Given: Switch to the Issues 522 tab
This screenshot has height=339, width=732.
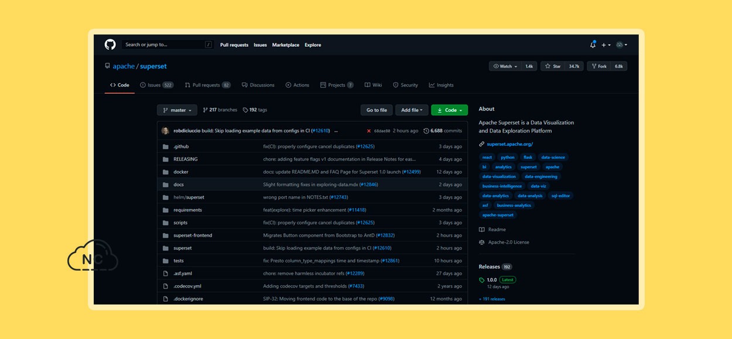Looking at the screenshot, I should point(157,85).
